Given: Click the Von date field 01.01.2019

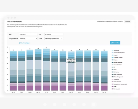Looking at the screenshot, I should 28,34.
